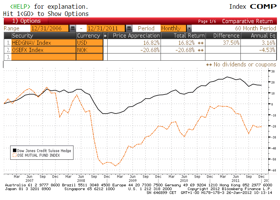Click the 3.16% annual equivalent value
This screenshot has height=200, width=280.
click(268, 43)
